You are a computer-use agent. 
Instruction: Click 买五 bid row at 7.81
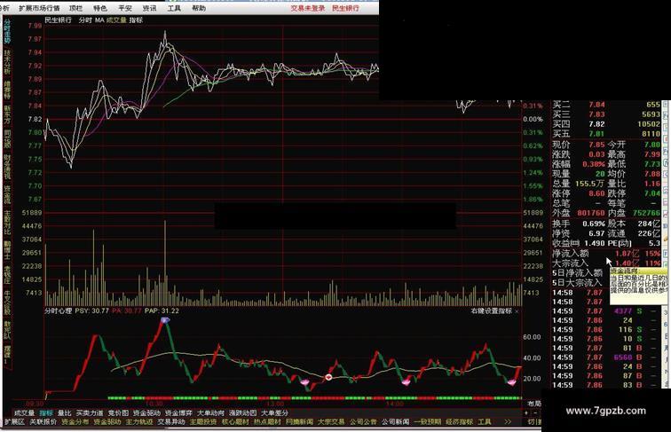click(606, 134)
